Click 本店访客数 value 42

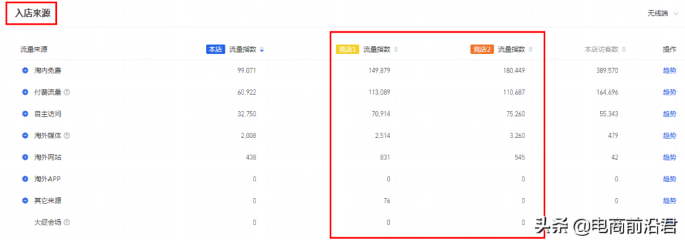[x=615, y=157]
